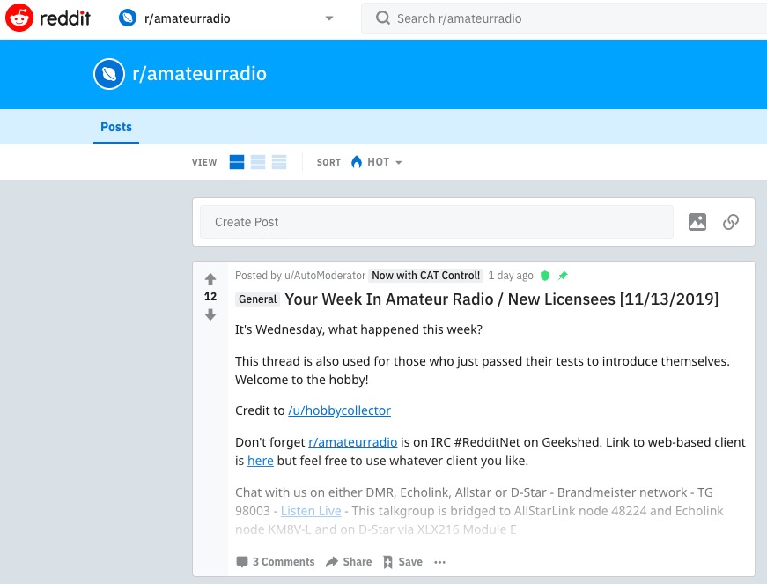Click the Reddit logo home icon
The width and height of the screenshot is (767, 584).
[20, 18]
